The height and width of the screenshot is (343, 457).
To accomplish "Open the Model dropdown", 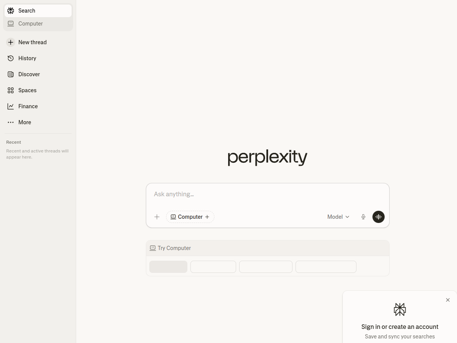I will (x=337, y=216).
